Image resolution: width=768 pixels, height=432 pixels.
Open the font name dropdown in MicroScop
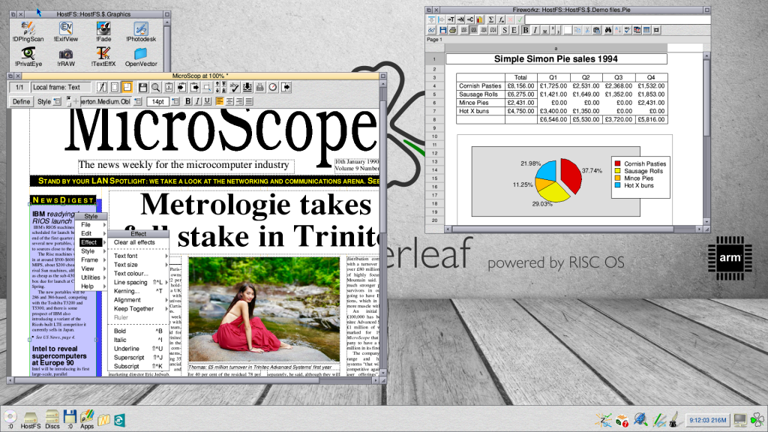pyautogui.click(x=137, y=101)
